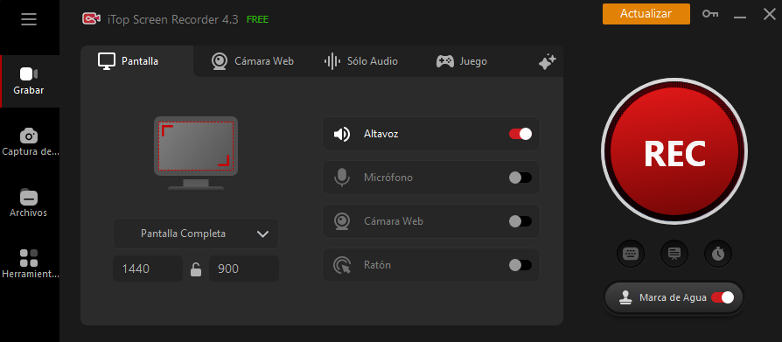Open keyboard hotkeys icon below REC
This screenshot has height=342, width=782.
click(x=631, y=254)
